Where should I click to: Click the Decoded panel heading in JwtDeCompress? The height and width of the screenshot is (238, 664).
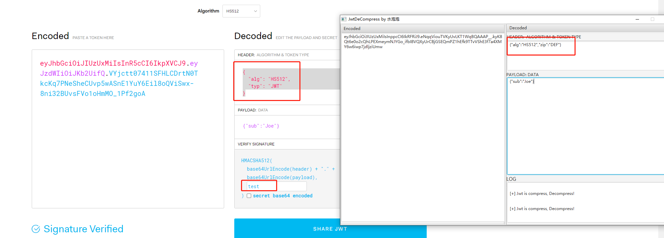point(518,28)
